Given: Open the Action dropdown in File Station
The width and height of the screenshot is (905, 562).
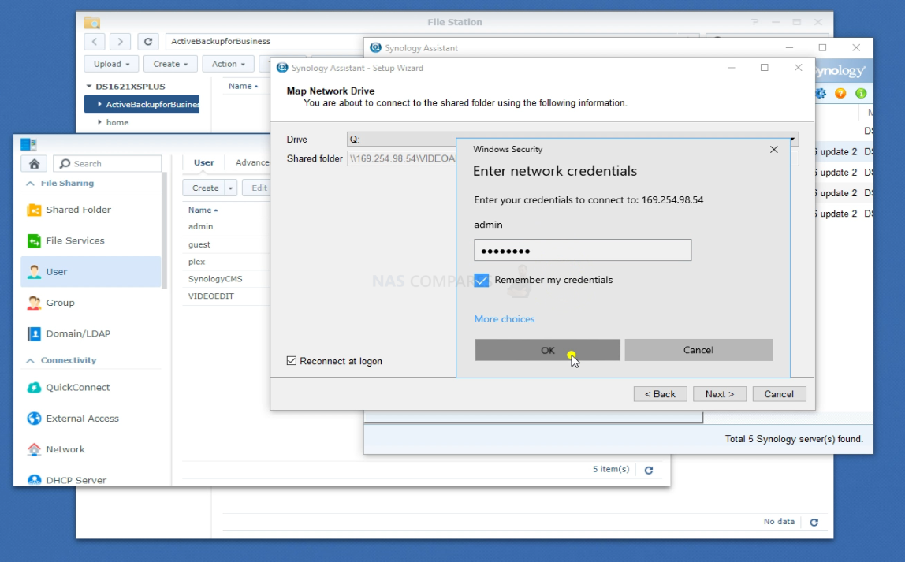Looking at the screenshot, I should point(229,64).
